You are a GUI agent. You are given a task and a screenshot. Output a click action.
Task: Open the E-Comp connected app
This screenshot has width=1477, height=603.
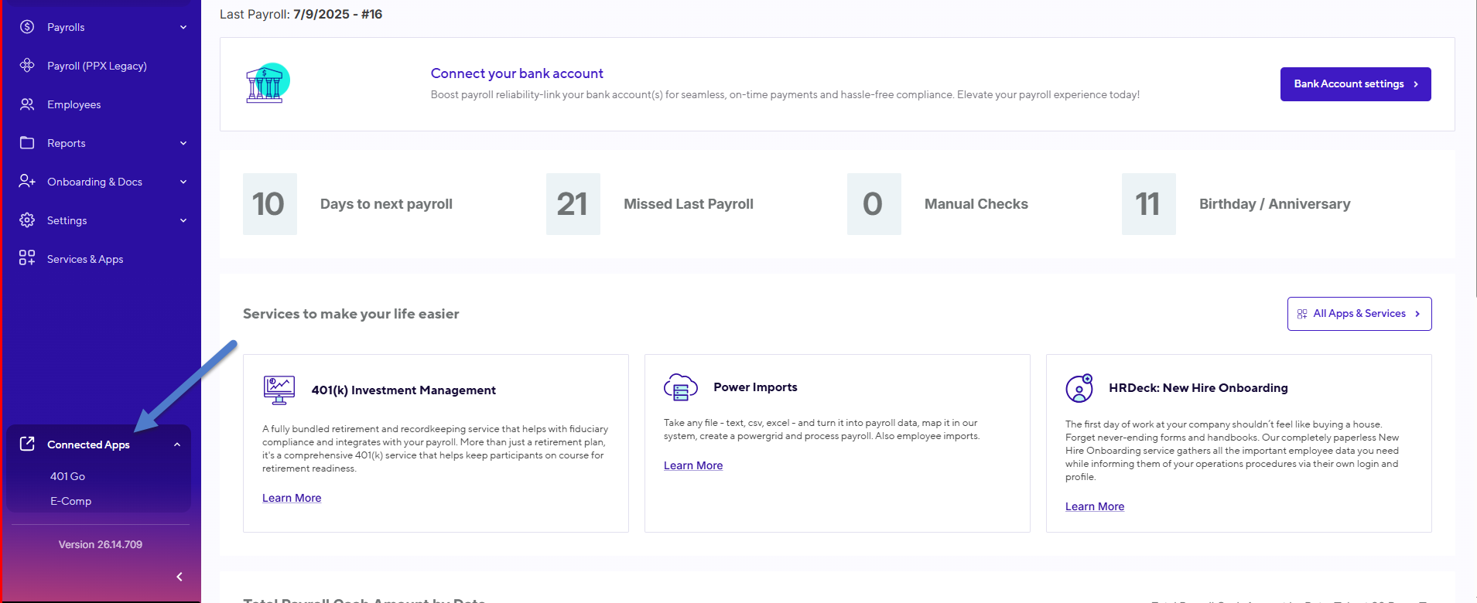tap(71, 501)
